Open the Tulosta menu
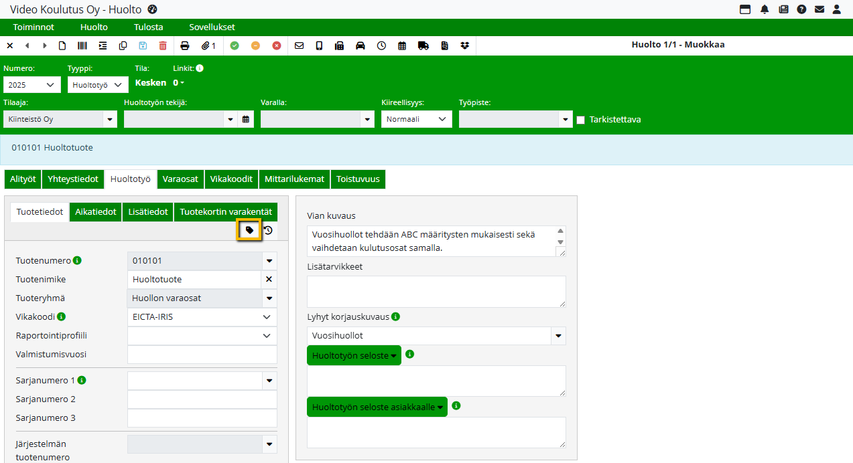 [x=148, y=27]
